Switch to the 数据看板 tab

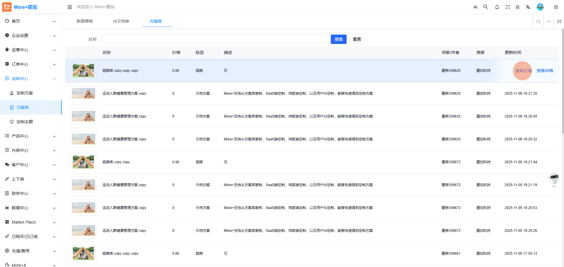[85, 21]
